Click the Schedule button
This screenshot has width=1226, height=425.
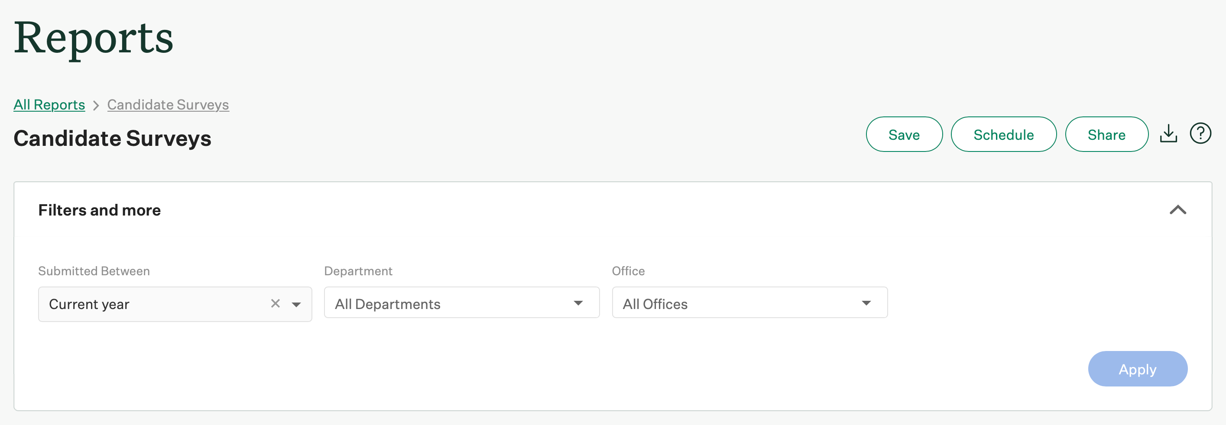point(1004,134)
